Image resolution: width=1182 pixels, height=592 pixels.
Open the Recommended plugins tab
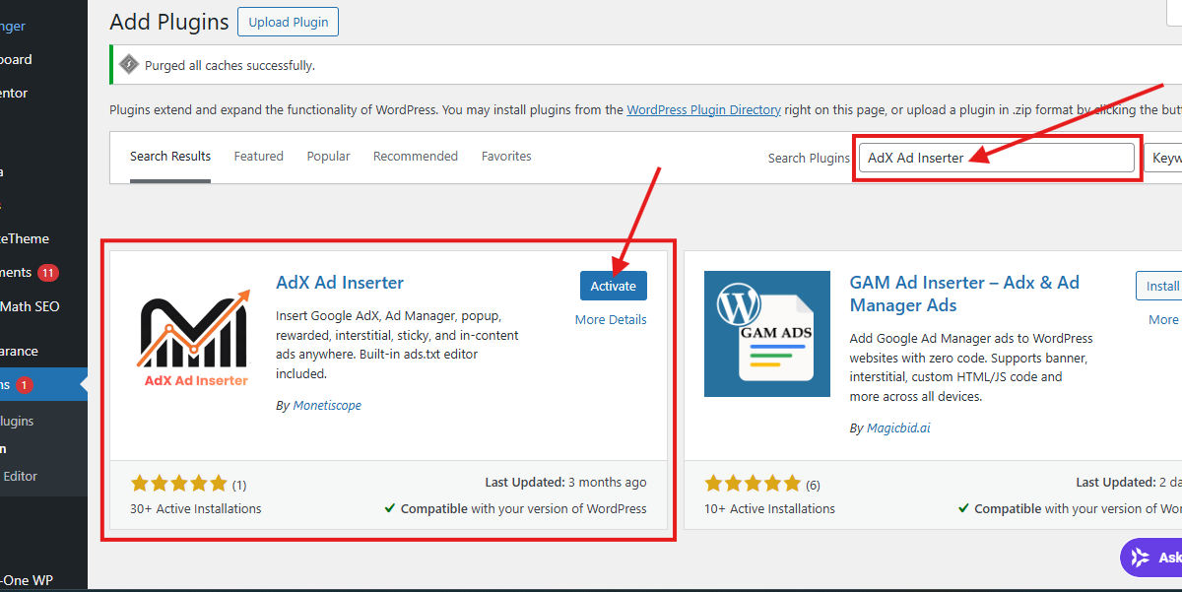tap(415, 157)
